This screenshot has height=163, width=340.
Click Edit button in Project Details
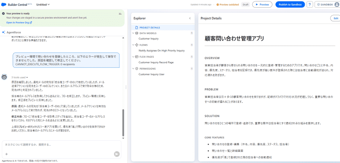click(x=335, y=18)
